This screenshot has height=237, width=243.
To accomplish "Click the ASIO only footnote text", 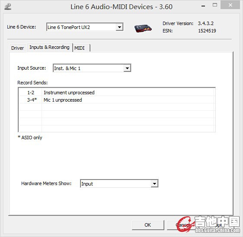I will (x=30, y=138).
